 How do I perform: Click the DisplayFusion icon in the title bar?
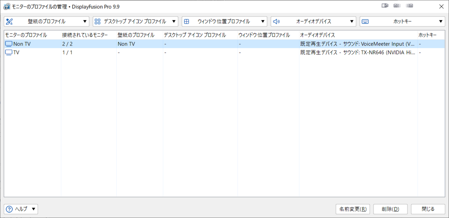coord(6,6)
